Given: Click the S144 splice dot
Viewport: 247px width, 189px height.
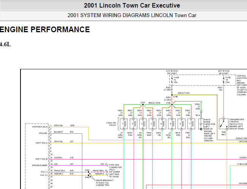Looking at the screenshot, I should (x=88, y=172).
